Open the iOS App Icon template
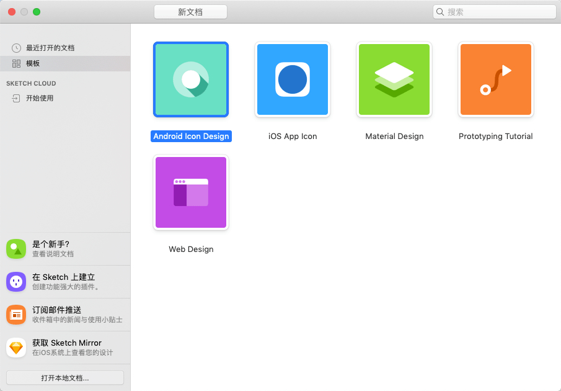Viewport: 561px width, 391px height. click(293, 79)
